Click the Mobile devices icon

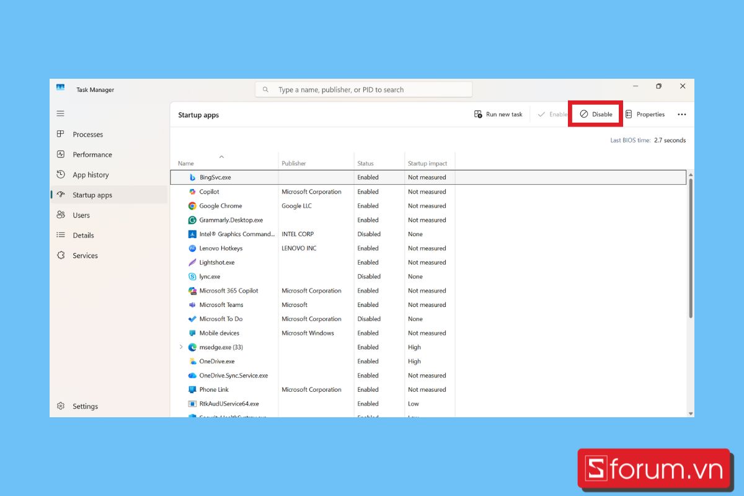(192, 333)
